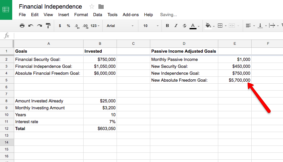Click the Sheets home icon
Image resolution: width=283 pixels, height=162 pixels.
[x=6, y=10]
